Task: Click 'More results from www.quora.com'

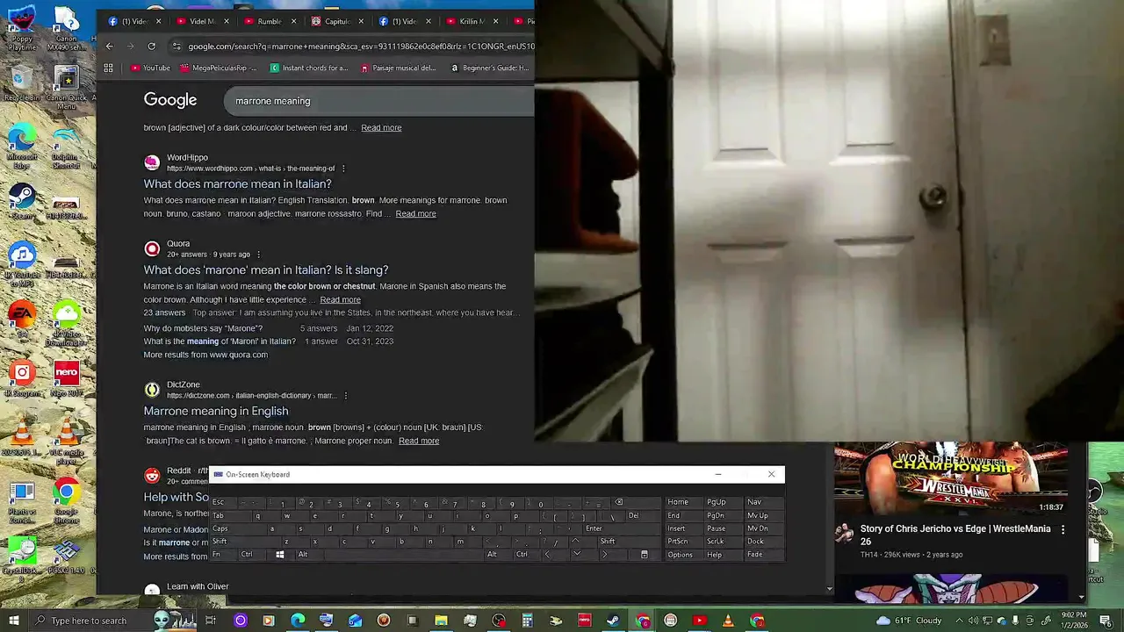Action: point(205,355)
